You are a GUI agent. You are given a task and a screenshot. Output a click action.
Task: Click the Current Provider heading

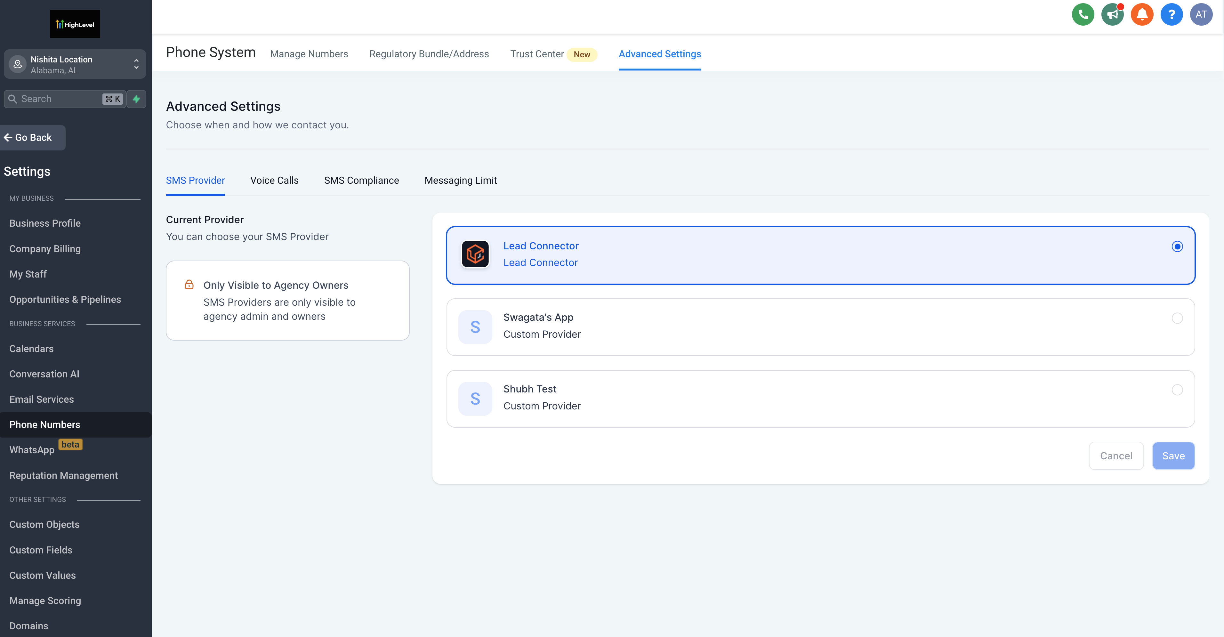(205, 220)
